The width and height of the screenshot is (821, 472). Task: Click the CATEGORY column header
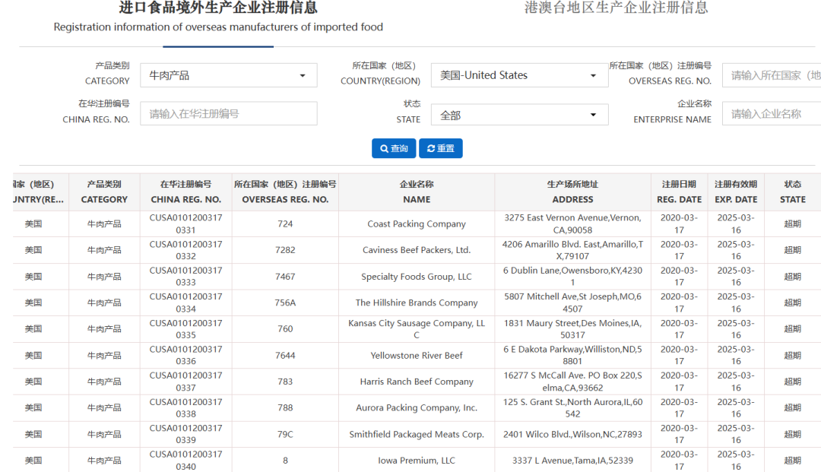tap(104, 192)
